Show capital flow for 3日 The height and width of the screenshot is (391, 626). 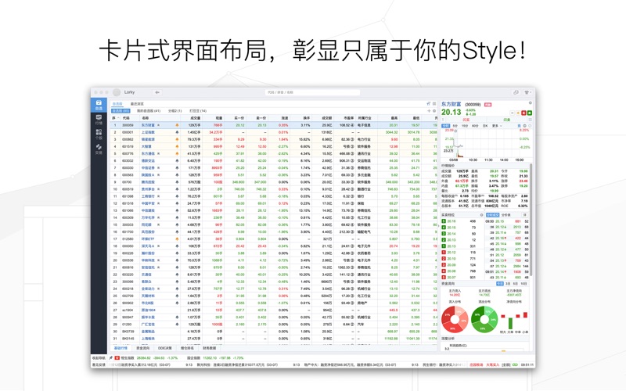click(508, 283)
